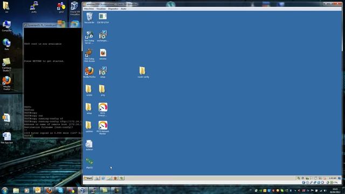
Task: Open the Aiuto menu in VirtualBox
Action: pos(123,9)
